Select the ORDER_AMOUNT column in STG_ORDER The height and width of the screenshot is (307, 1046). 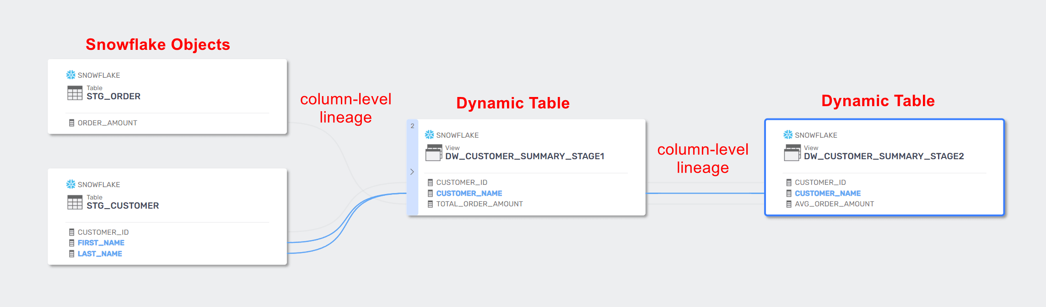click(x=108, y=123)
